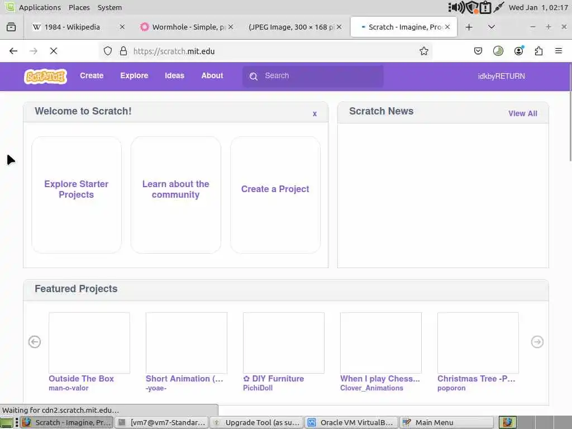Close the 1984 - Wikipedia tab
572x429 pixels.
tap(122, 27)
